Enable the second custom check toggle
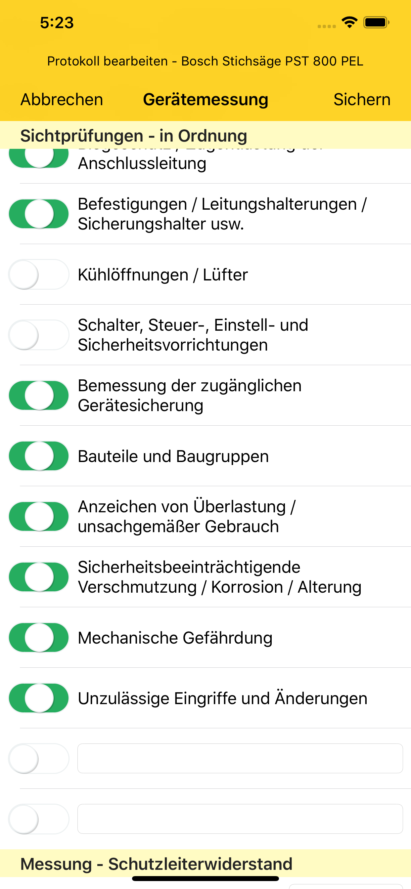 tap(39, 819)
